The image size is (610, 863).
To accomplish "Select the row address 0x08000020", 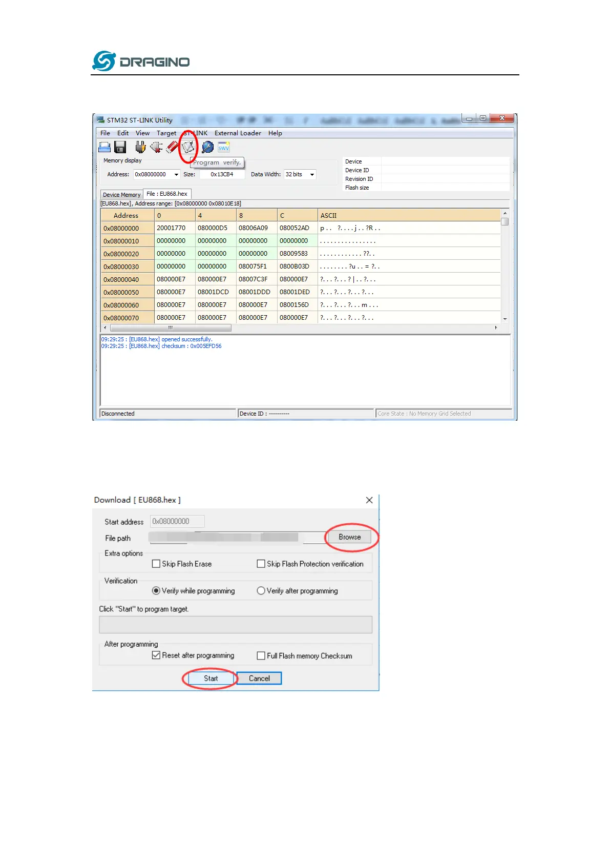I will (x=128, y=254).
